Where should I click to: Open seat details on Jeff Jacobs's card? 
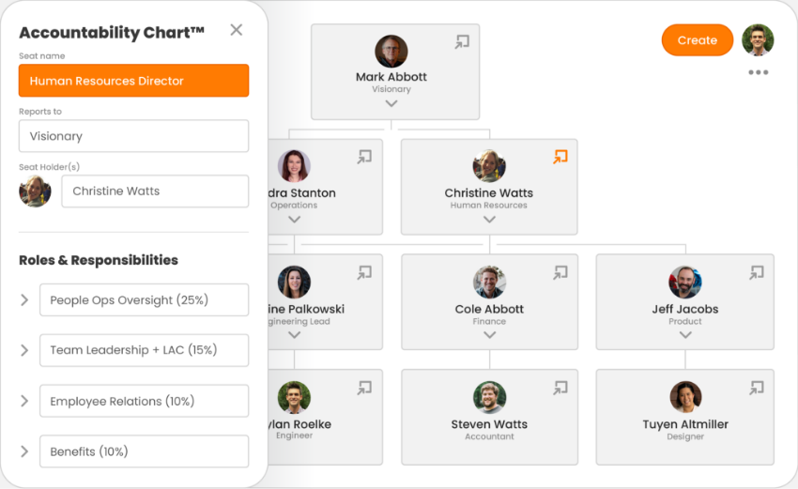pos(756,272)
